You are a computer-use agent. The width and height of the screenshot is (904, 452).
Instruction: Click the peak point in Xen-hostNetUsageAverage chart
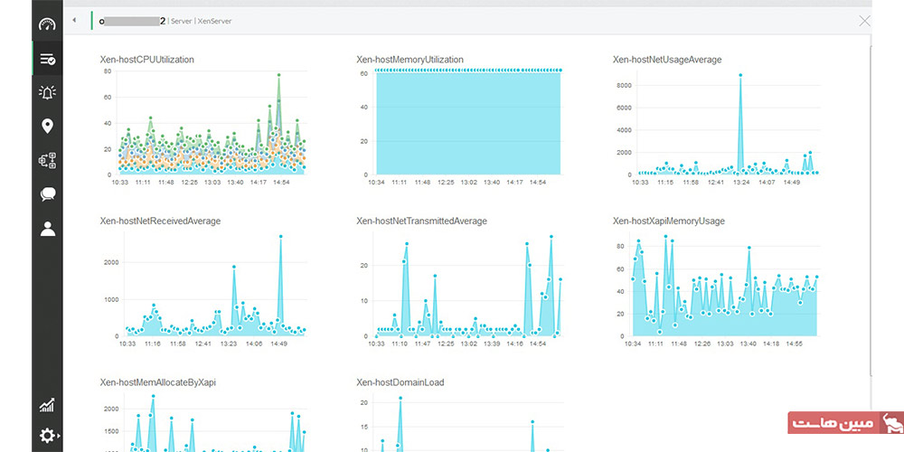pyautogui.click(x=740, y=75)
